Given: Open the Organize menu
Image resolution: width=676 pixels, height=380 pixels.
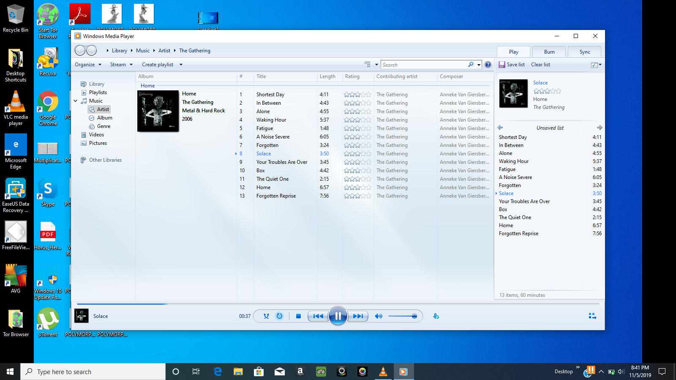Looking at the screenshot, I should 88,65.
